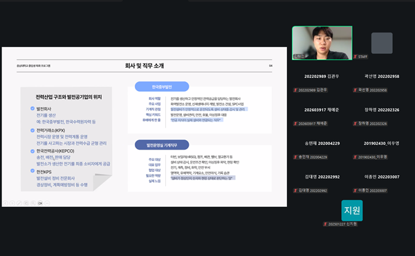Image resolution: width=415 pixels, height=256 pixels.
Task: Click muted mic icon for 202004229 participant label
Action: pyautogui.click(x=295, y=157)
